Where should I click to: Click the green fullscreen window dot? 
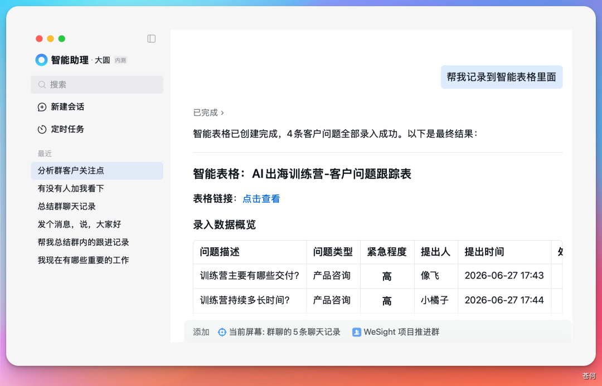tap(62, 39)
